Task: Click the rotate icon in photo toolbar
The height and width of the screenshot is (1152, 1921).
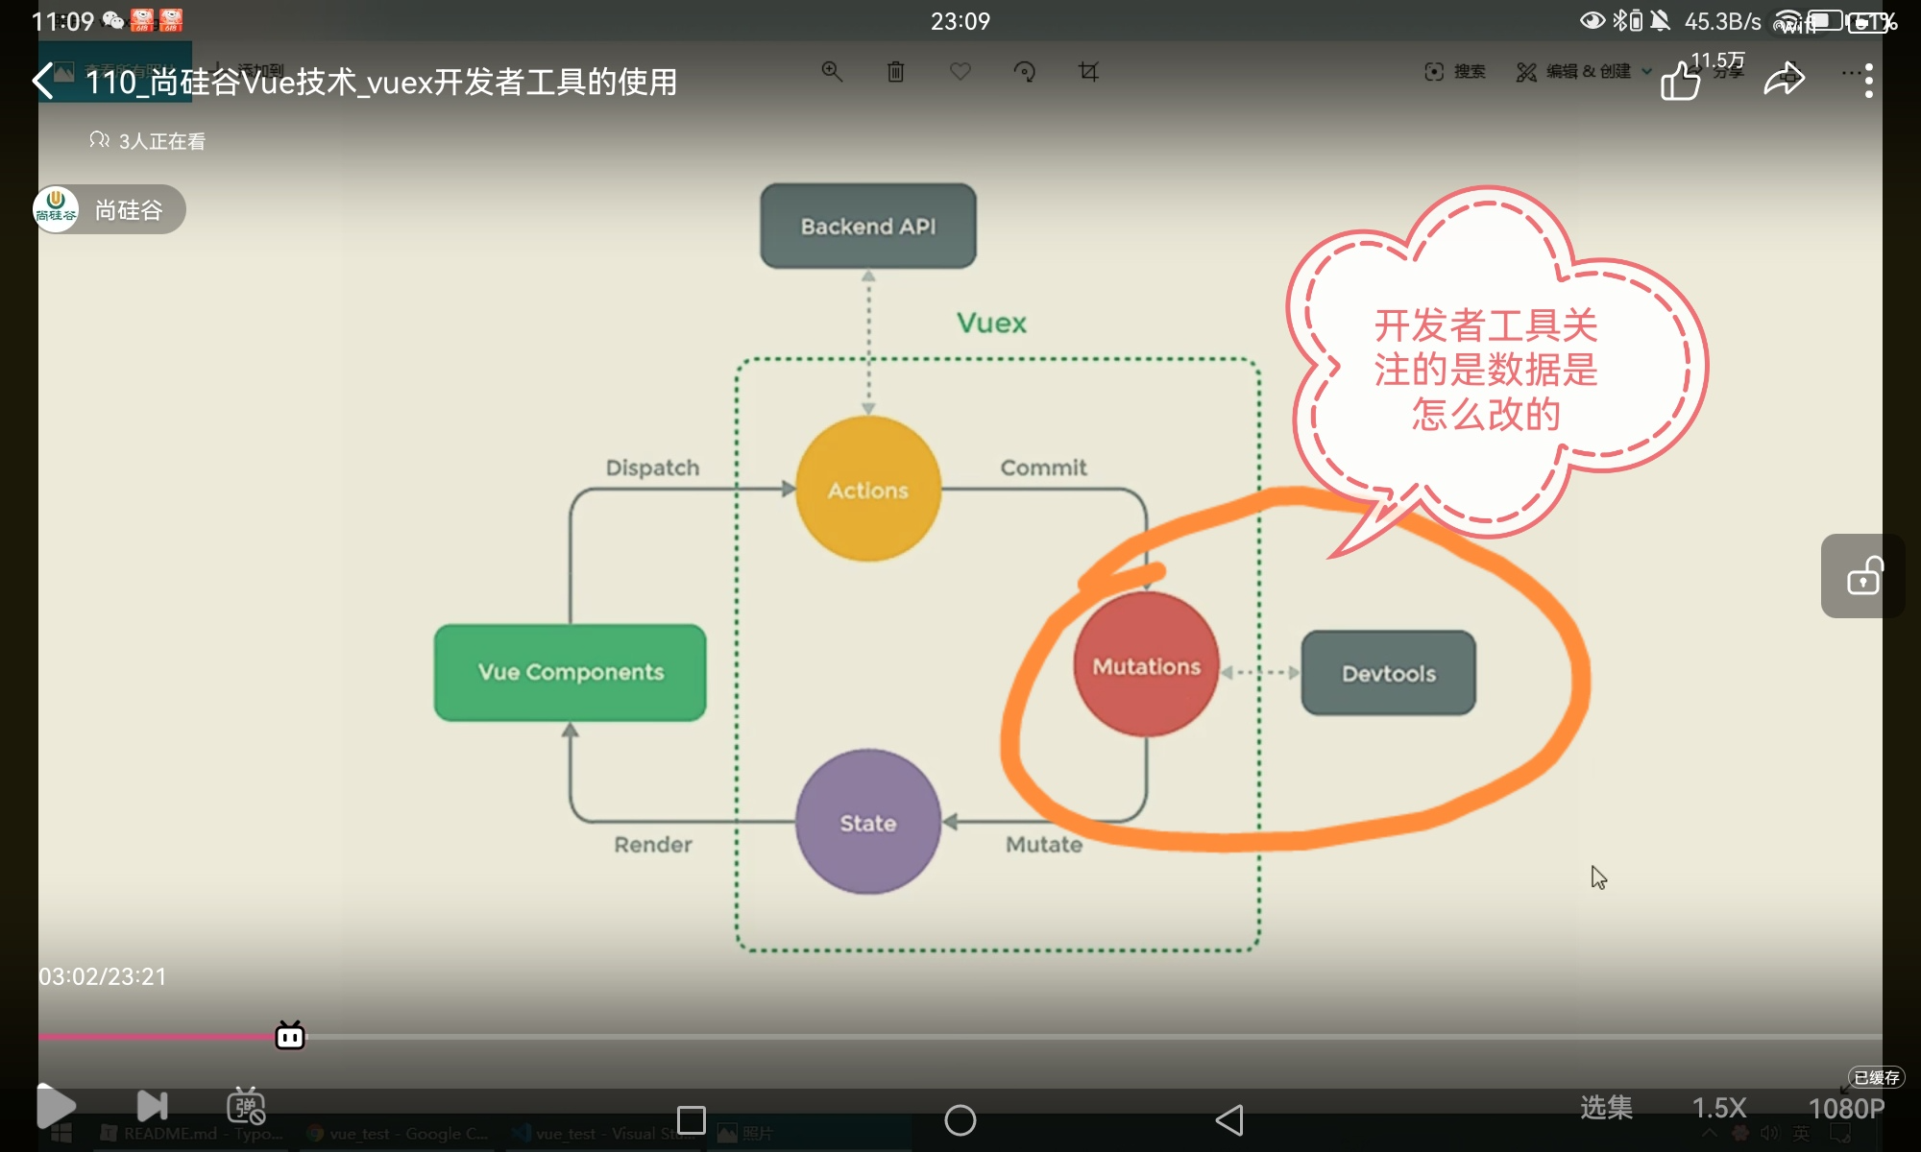Action: pyautogui.click(x=1024, y=72)
